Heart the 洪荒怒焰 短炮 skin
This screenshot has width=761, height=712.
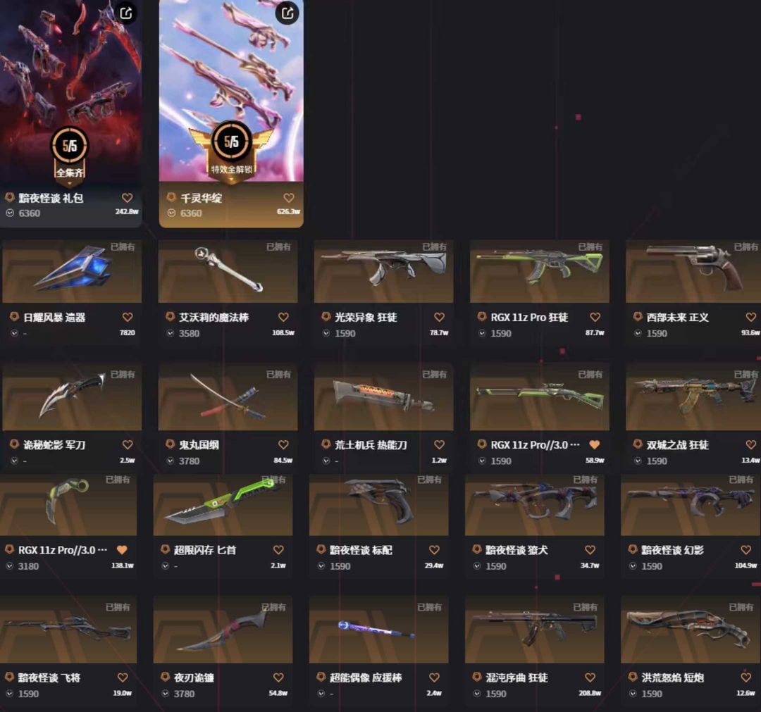tap(746, 677)
